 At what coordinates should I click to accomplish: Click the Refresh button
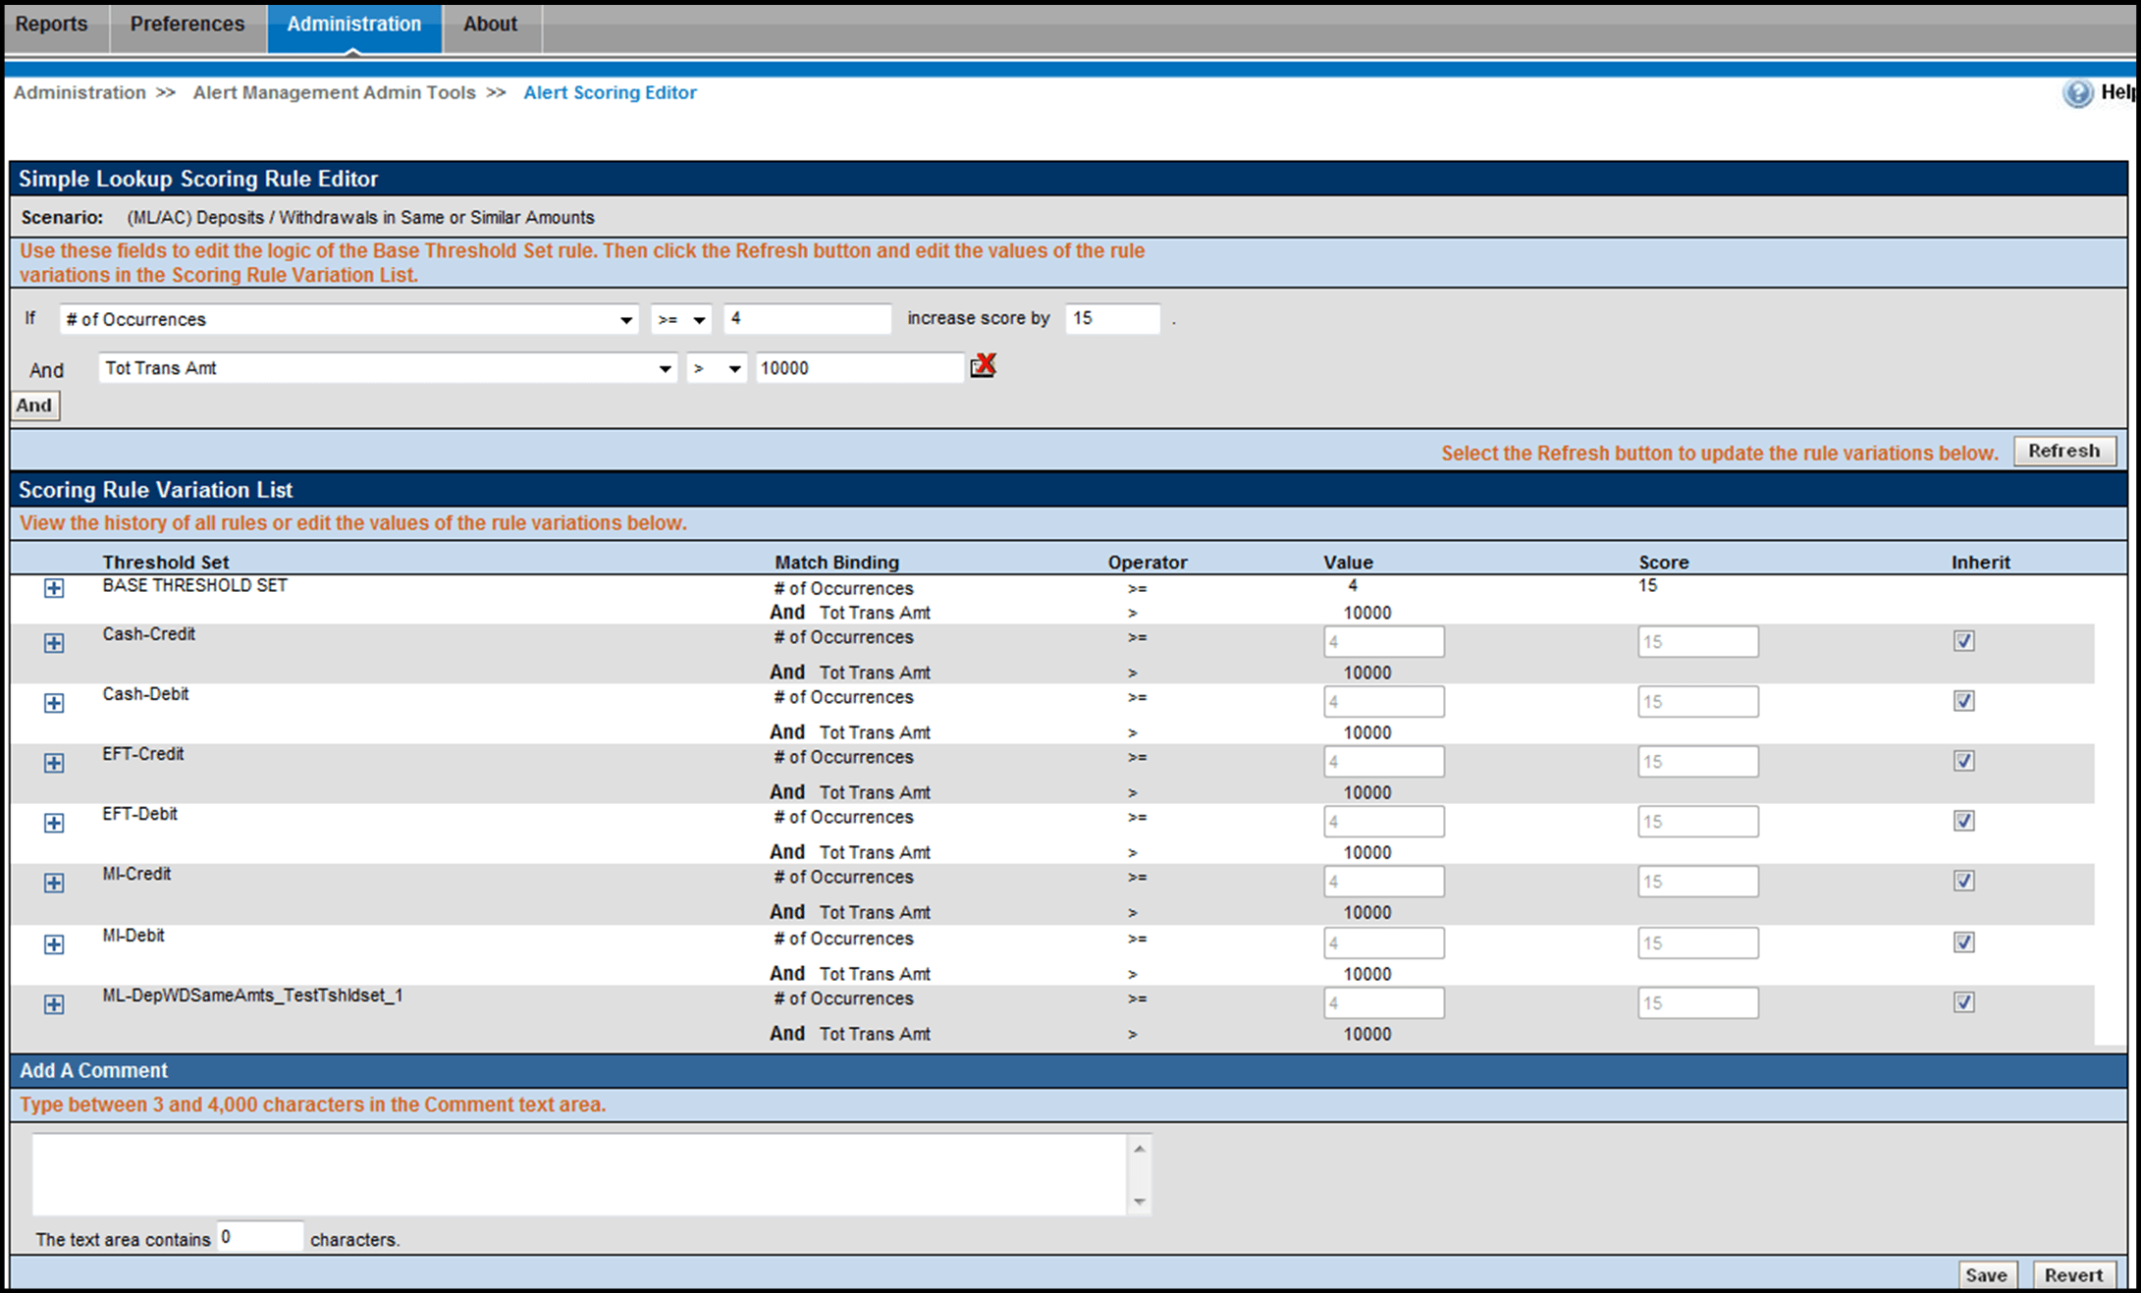click(2063, 451)
